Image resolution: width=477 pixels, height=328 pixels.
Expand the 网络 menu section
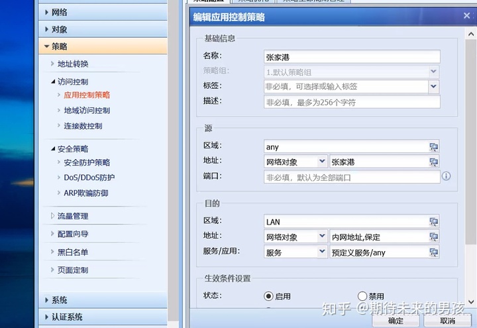[x=103, y=12]
